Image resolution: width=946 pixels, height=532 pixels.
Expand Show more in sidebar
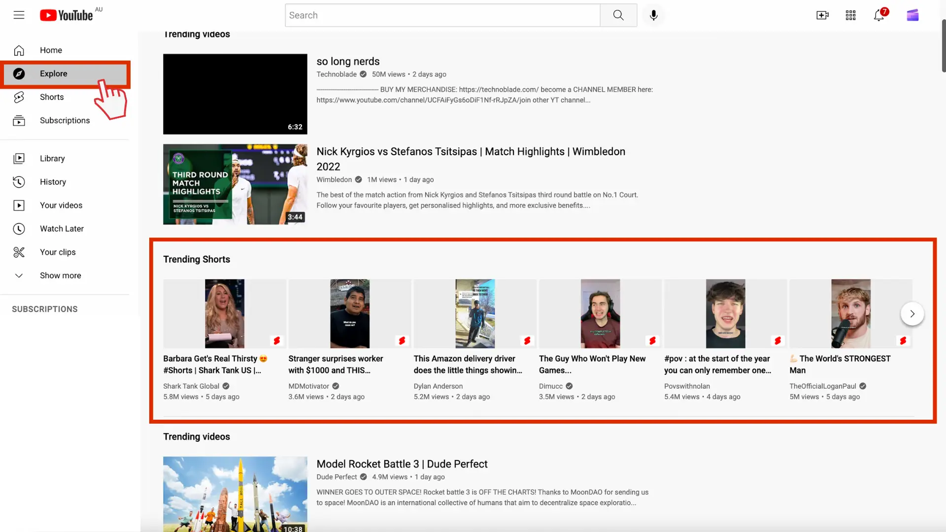[64, 276]
